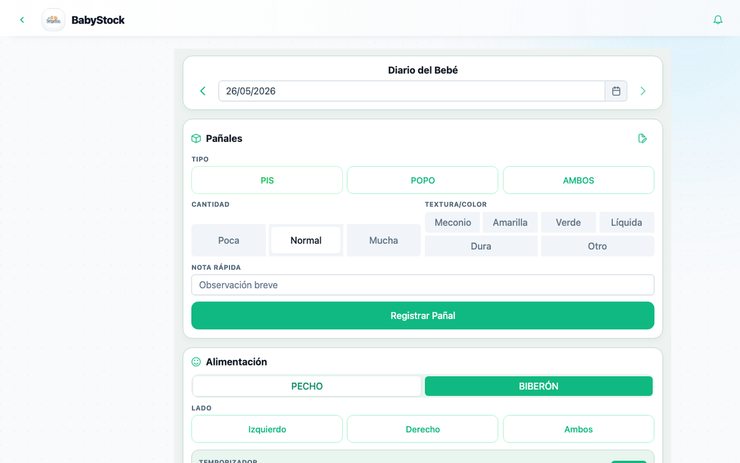Go to the next day arrow
The image size is (740, 463).
click(643, 91)
